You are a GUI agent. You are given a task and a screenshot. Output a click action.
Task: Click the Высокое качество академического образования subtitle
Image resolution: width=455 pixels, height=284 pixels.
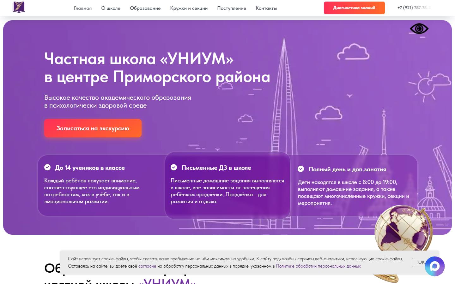[118, 101]
